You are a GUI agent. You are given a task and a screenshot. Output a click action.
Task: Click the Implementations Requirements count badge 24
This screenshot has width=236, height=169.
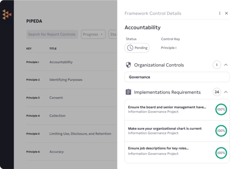[217, 92]
